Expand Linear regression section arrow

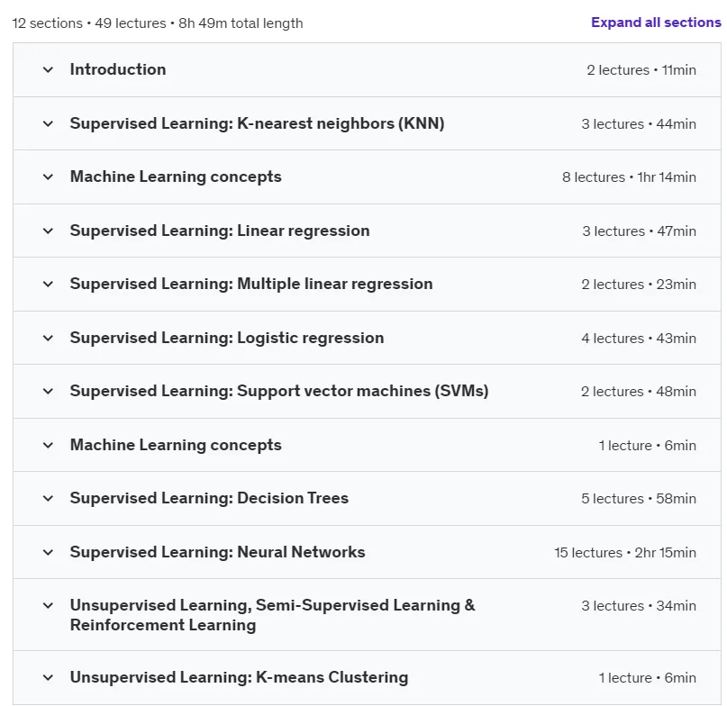coord(48,231)
